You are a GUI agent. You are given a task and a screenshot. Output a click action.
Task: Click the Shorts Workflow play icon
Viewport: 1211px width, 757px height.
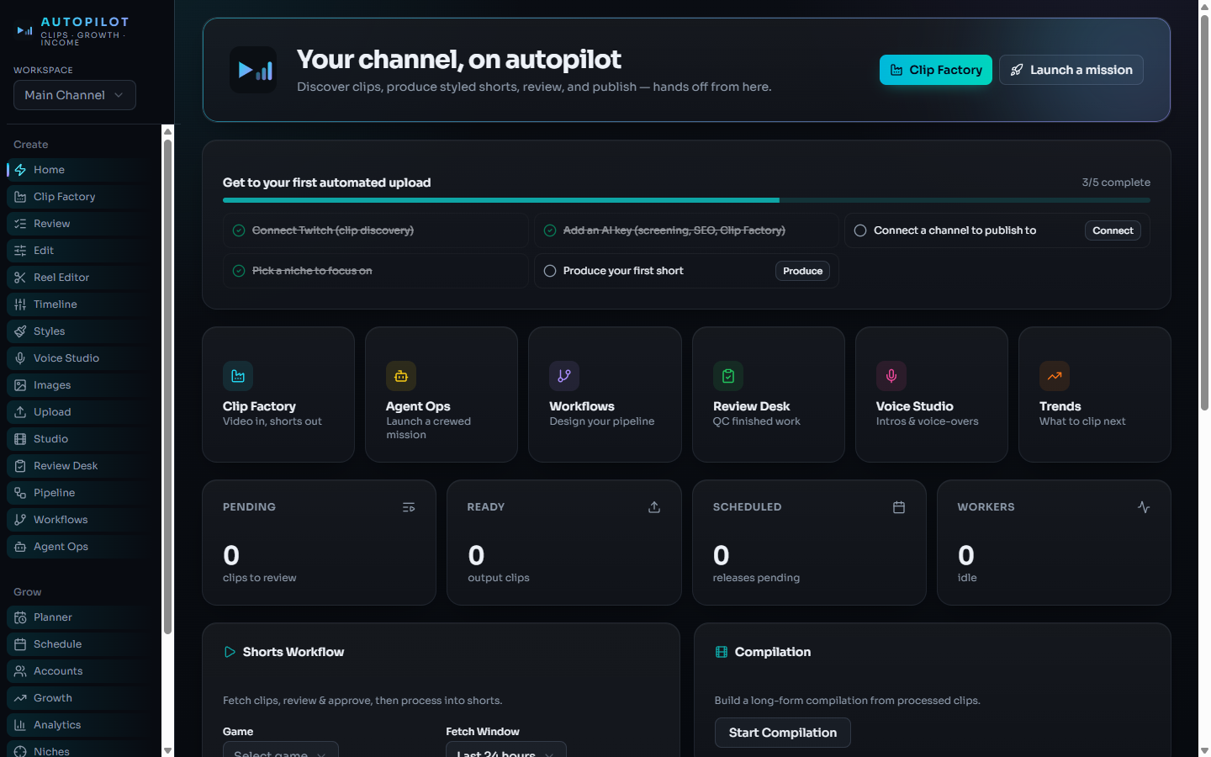230,652
